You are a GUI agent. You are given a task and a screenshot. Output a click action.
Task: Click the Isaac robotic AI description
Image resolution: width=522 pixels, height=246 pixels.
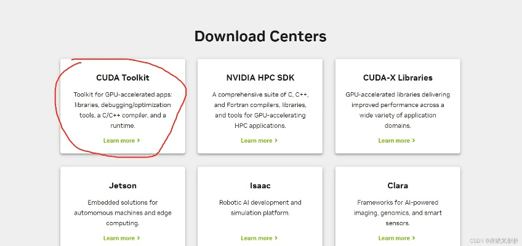[x=260, y=207]
